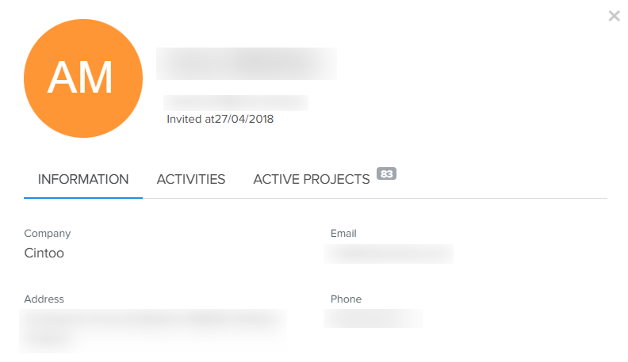Click the blurred email address value

(389, 253)
